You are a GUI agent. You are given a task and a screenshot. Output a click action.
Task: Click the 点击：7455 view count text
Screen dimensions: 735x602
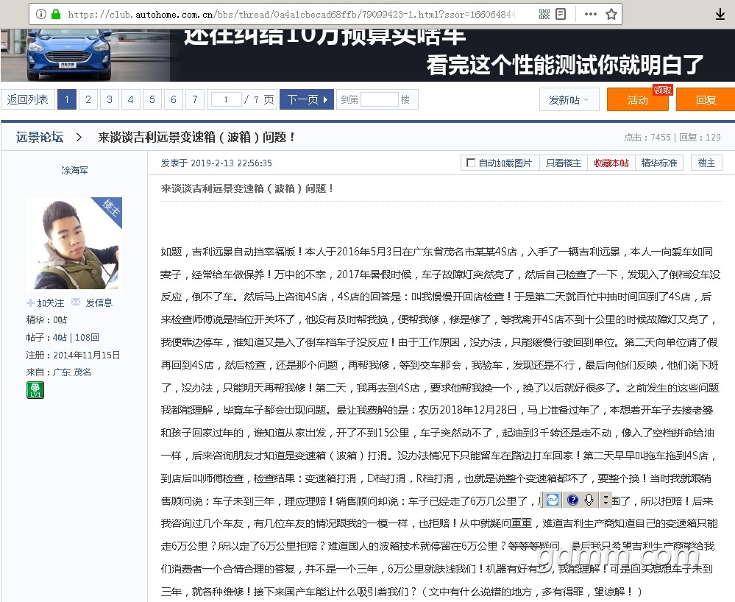coord(647,138)
